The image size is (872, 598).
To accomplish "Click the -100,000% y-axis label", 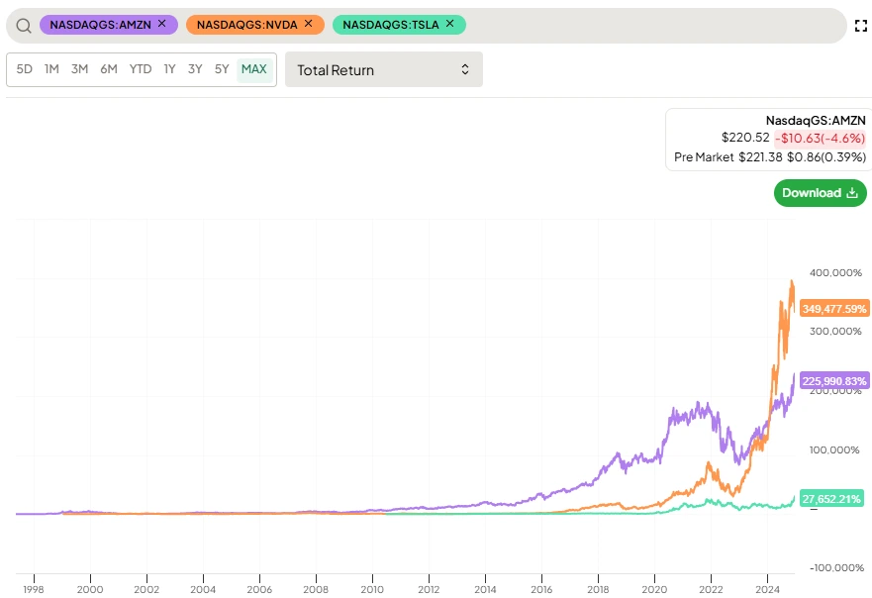I will 836,567.
